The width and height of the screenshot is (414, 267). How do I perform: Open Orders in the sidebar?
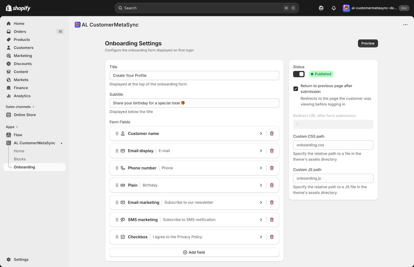[x=34, y=32]
